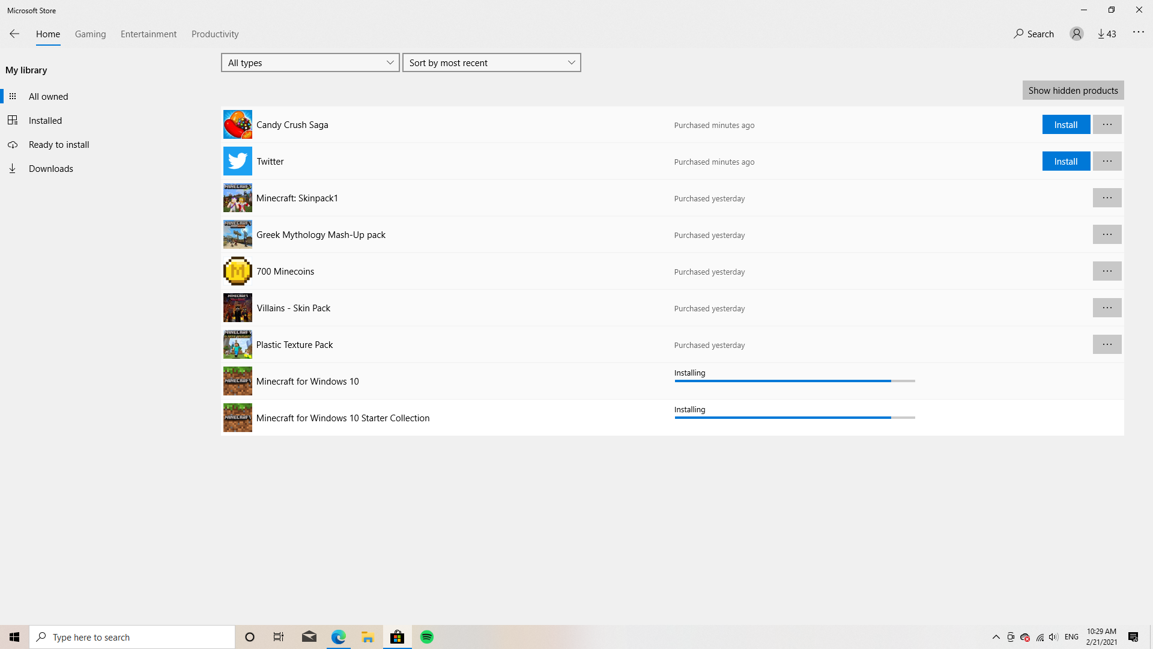Click the Greek Mythology Mash-Up pack title

pos(321,235)
